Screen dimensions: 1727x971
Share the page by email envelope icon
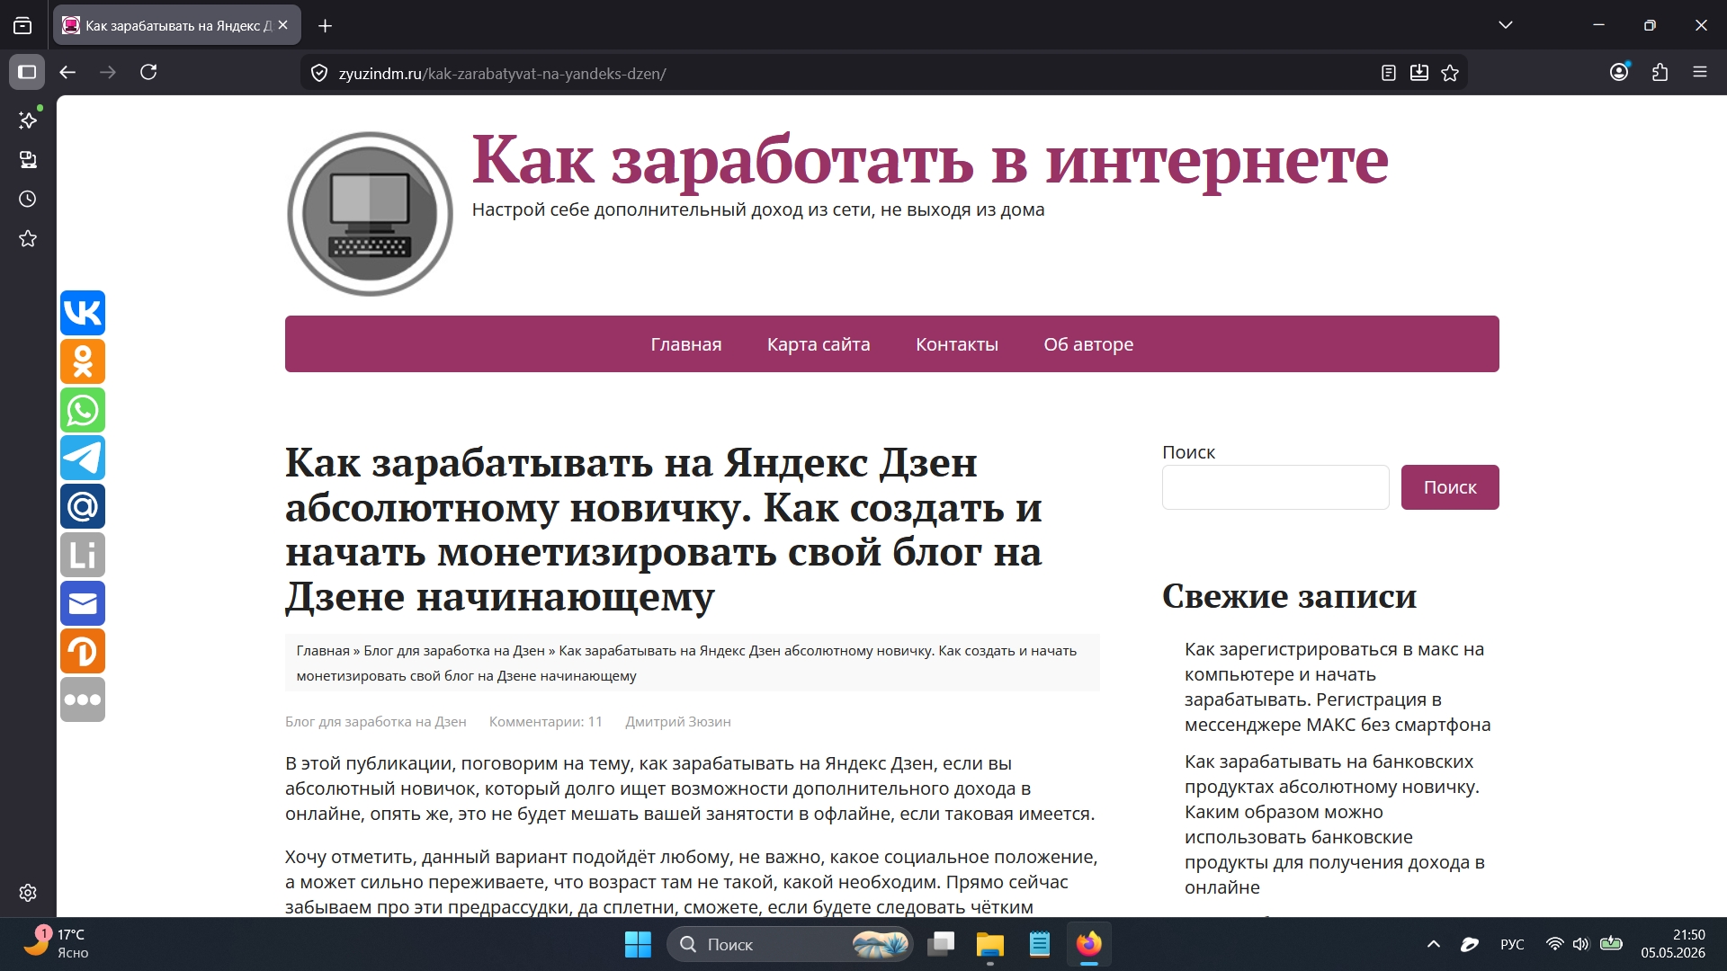tap(83, 603)
